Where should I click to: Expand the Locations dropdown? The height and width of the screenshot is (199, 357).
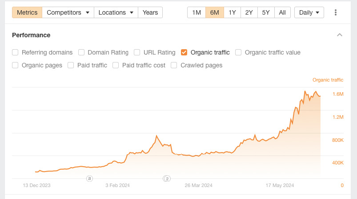116,12
